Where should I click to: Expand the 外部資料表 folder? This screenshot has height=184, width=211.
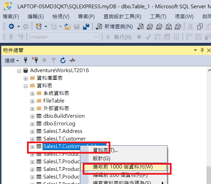click(x=32, y=109)
